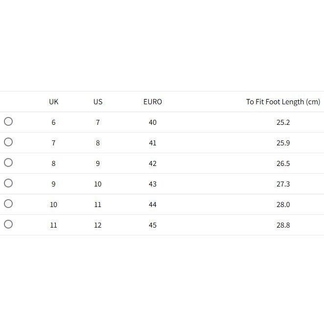The width and height of the screenshot is (324, 324).
Task: Click the US 12 size cell
Action: coord(98,225)
